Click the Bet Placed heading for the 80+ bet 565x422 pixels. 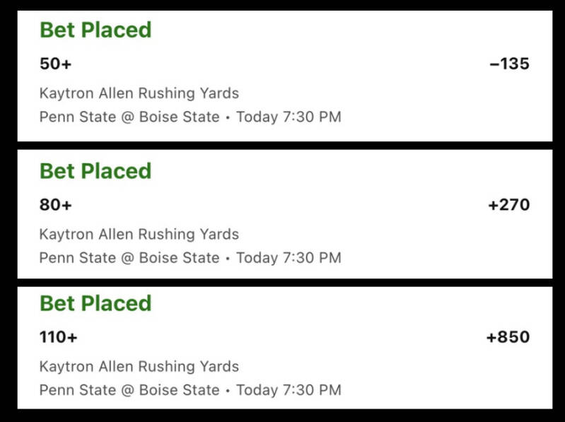pyautogui.click(x=95, y=172)
